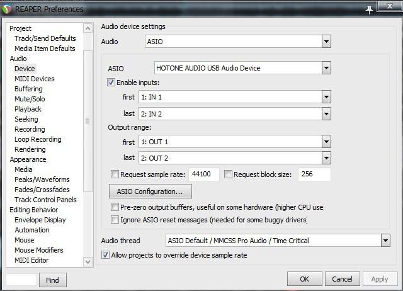Select Track/Send Defaults in the tree

click(45, 38)
